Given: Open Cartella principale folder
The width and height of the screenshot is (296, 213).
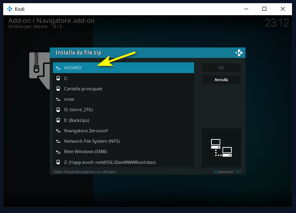Looking at the screenshot, I should [124, 89].
